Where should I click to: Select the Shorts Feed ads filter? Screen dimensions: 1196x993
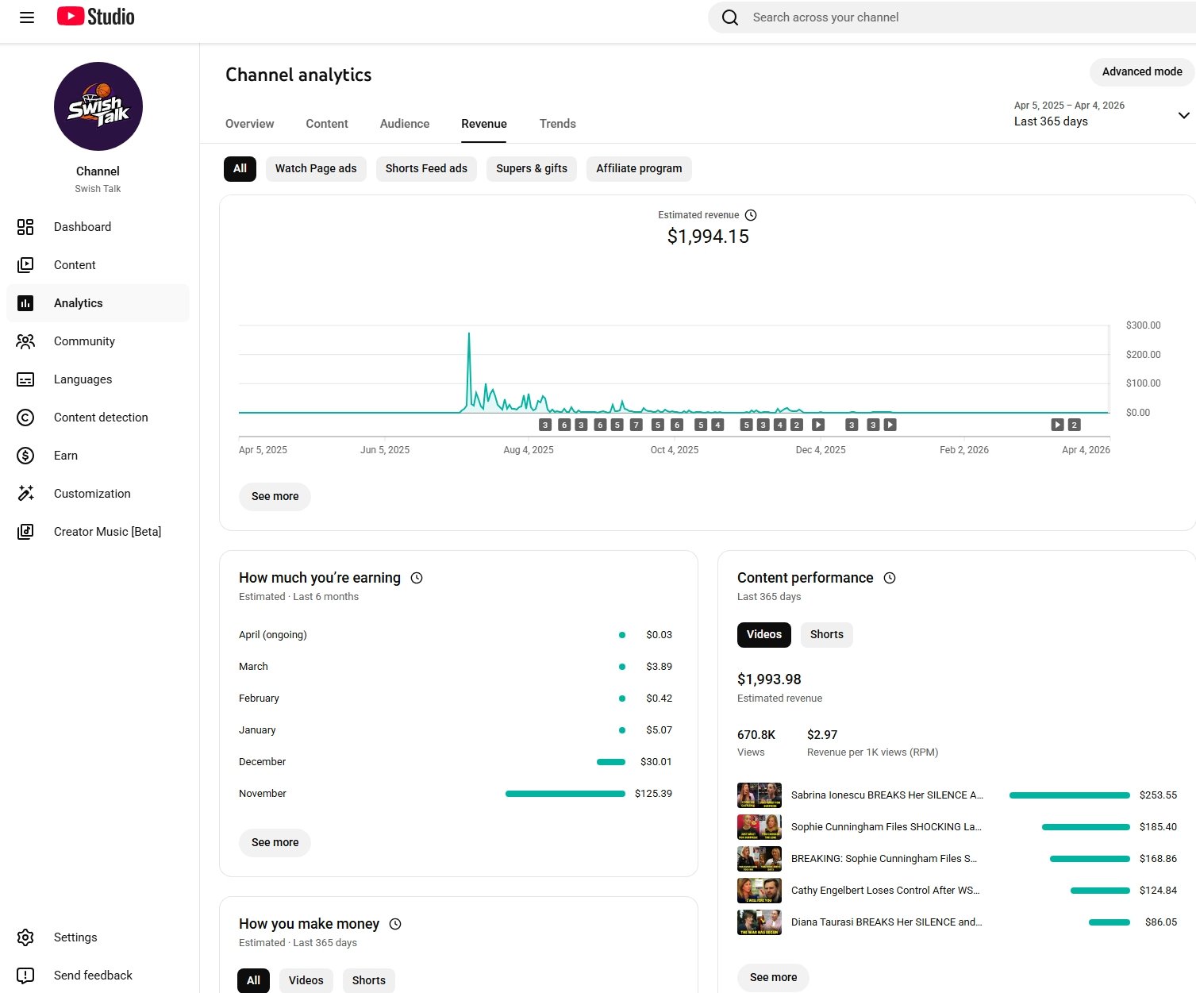[426, 168]
